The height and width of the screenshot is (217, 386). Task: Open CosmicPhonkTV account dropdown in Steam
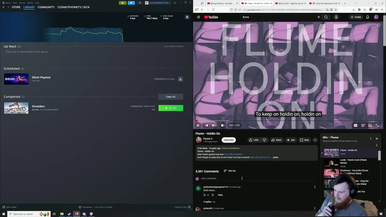point(157,3)
